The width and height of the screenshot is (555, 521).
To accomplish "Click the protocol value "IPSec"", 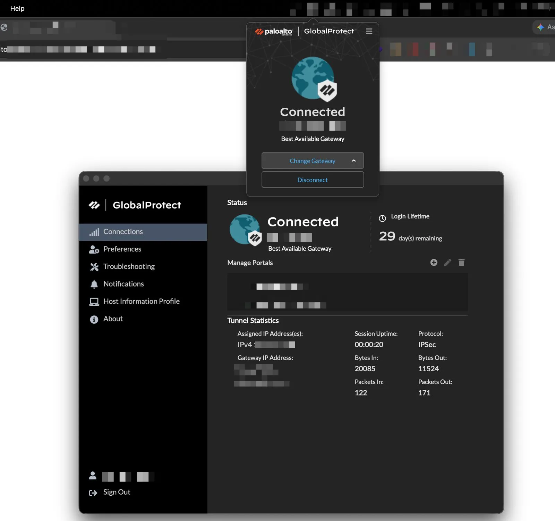I will [x=427, y=345].
